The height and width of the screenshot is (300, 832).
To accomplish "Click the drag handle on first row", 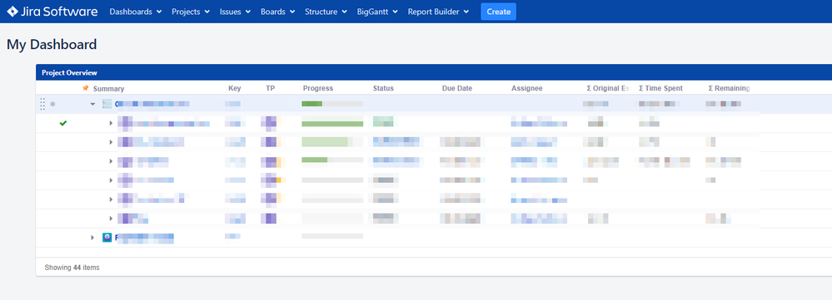I will [43, 104].
